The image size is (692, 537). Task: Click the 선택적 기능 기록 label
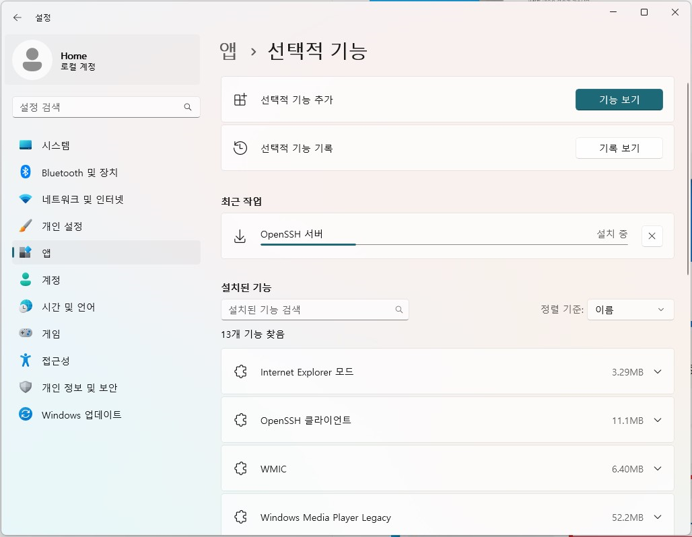click(297, 148)
